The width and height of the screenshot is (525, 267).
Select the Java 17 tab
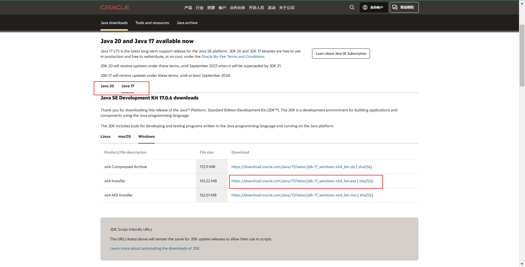coord(128,86)
